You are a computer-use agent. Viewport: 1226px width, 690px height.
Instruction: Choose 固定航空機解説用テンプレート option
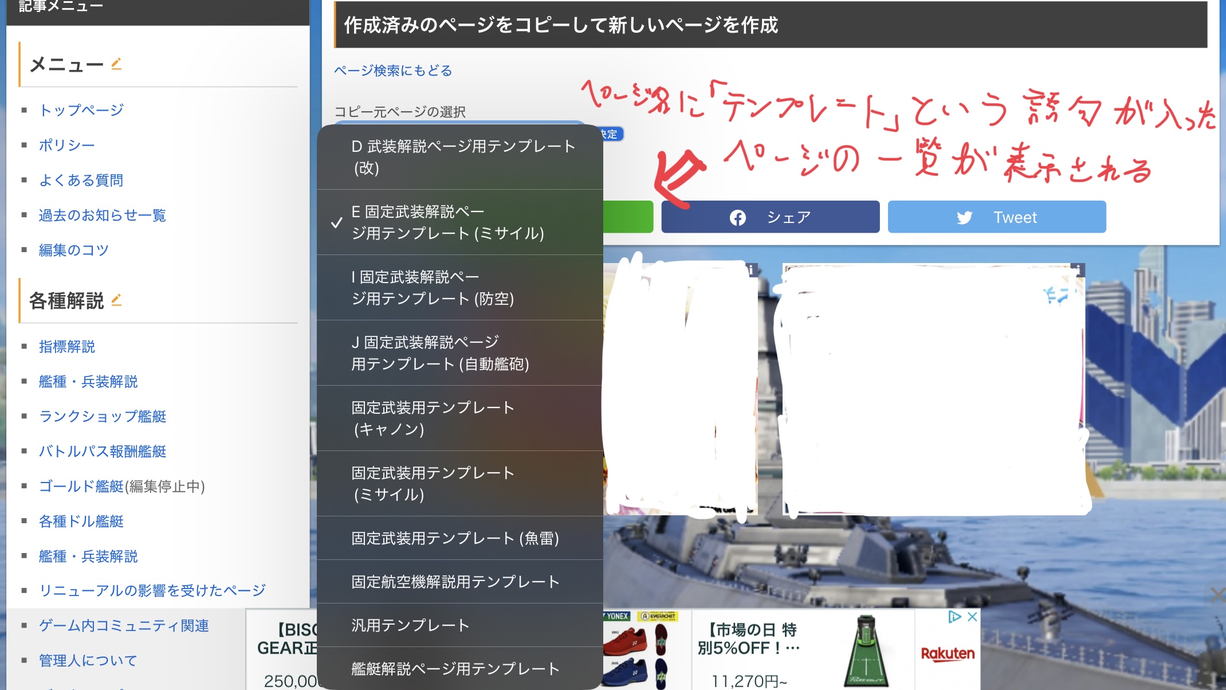click(455, 582)
